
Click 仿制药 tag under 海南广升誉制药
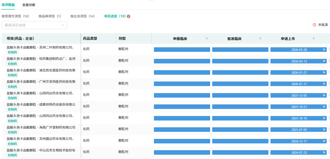coord(12,132)
